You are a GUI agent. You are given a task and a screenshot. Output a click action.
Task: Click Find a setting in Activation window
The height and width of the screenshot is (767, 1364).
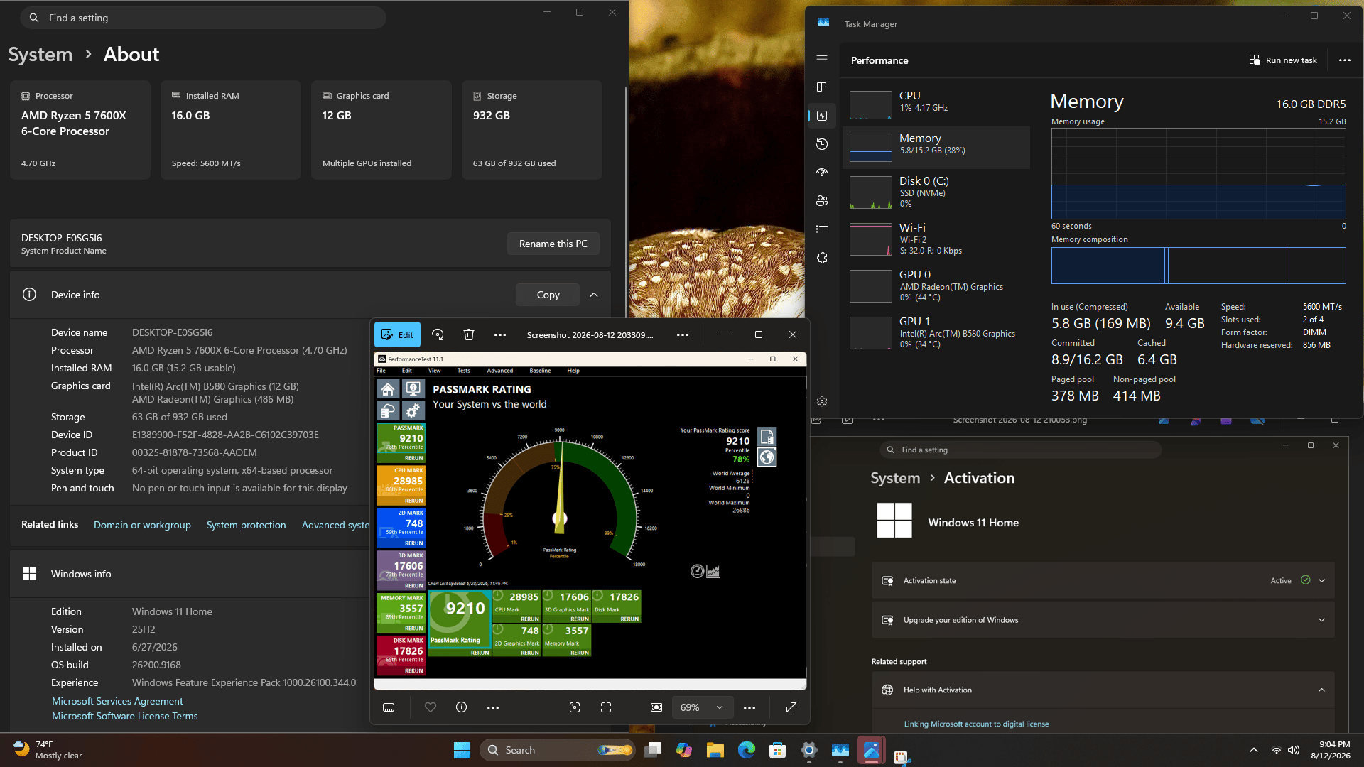point(1020,450)
